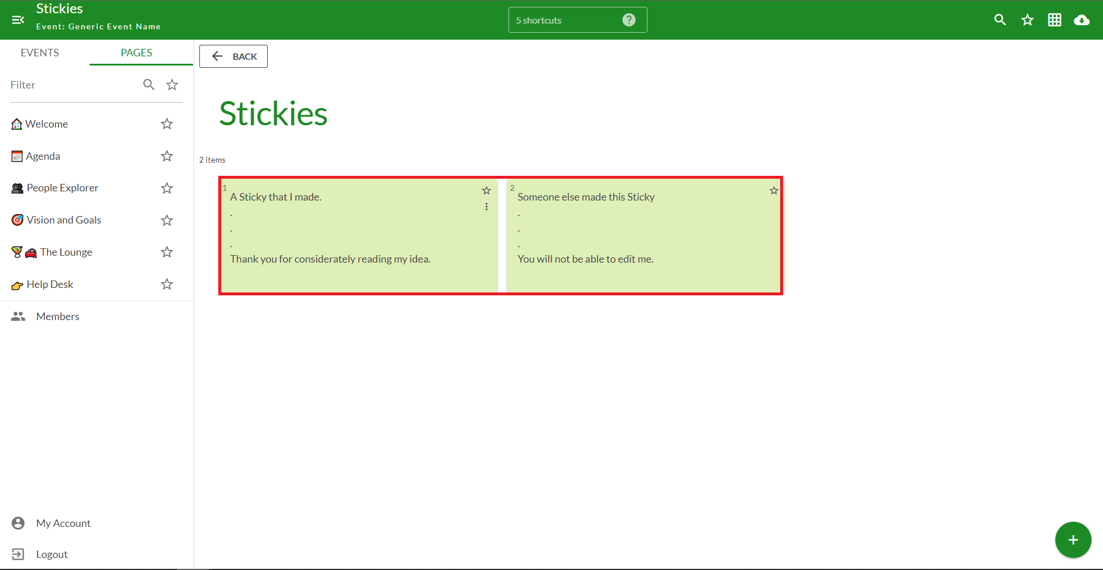Open the Members list
The image size is (1103, 570).
(x=57, y=317)
